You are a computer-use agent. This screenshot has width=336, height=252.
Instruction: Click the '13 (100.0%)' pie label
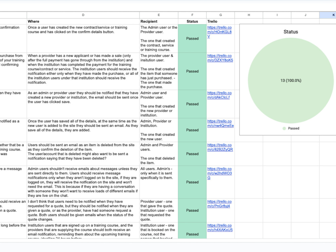291,80
